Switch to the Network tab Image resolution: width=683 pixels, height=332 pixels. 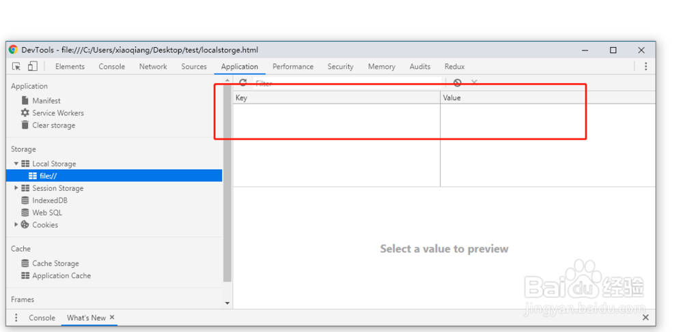[153, 67]
